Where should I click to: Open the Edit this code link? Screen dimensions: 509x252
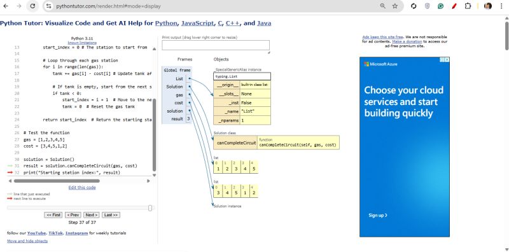[x=82, y=187]
